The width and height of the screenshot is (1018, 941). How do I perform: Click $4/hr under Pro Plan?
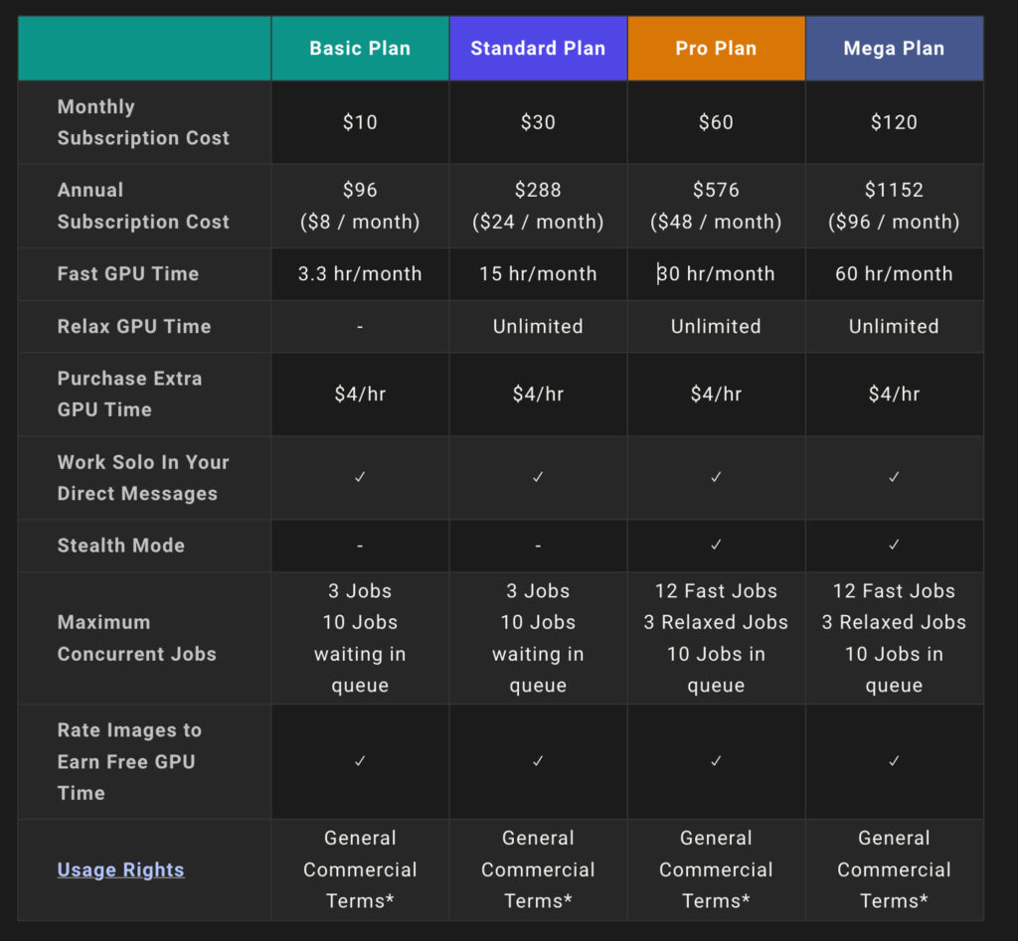(x=716, y=393)
